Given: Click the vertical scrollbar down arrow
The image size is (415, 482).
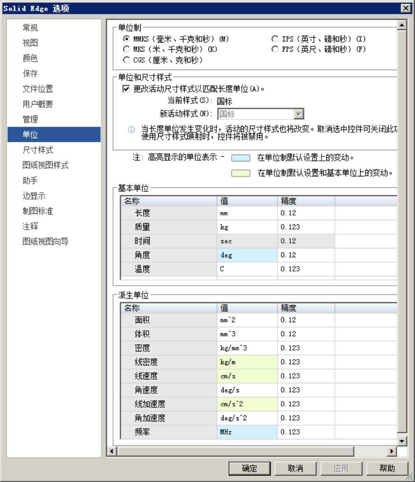Looking at the screenshot, I should click(x=402, y=441).
